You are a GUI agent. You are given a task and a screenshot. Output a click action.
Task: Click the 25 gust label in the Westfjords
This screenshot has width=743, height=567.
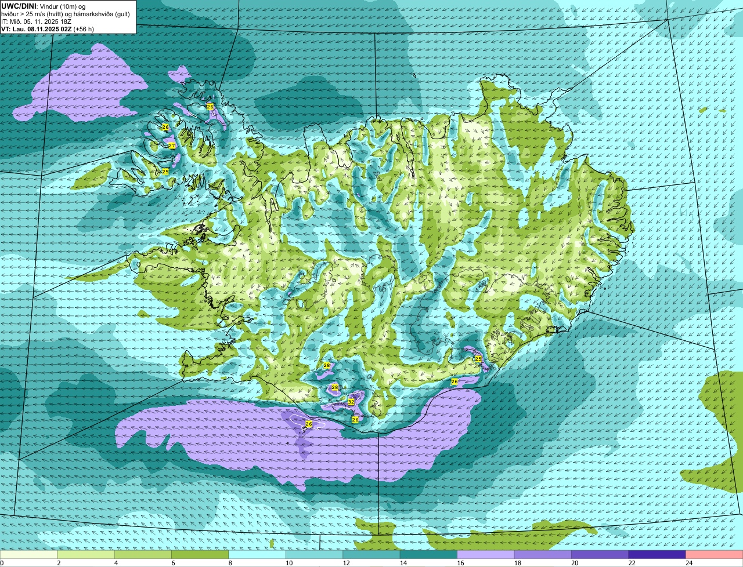tap(165, 172)
